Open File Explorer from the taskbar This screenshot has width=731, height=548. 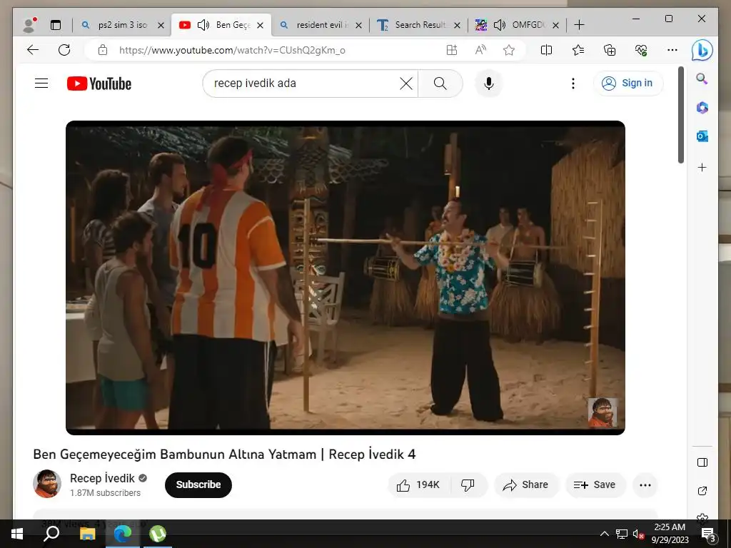87,534
